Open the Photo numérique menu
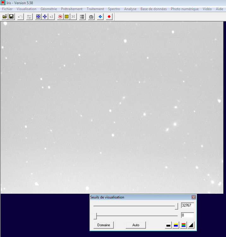 [185, 9]
